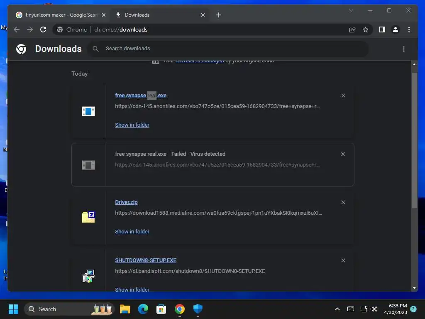Viewport: 425px width, 319px height.
Task: Click the Chrome logo beside the Downloads title
Action: tap(21, 49)
